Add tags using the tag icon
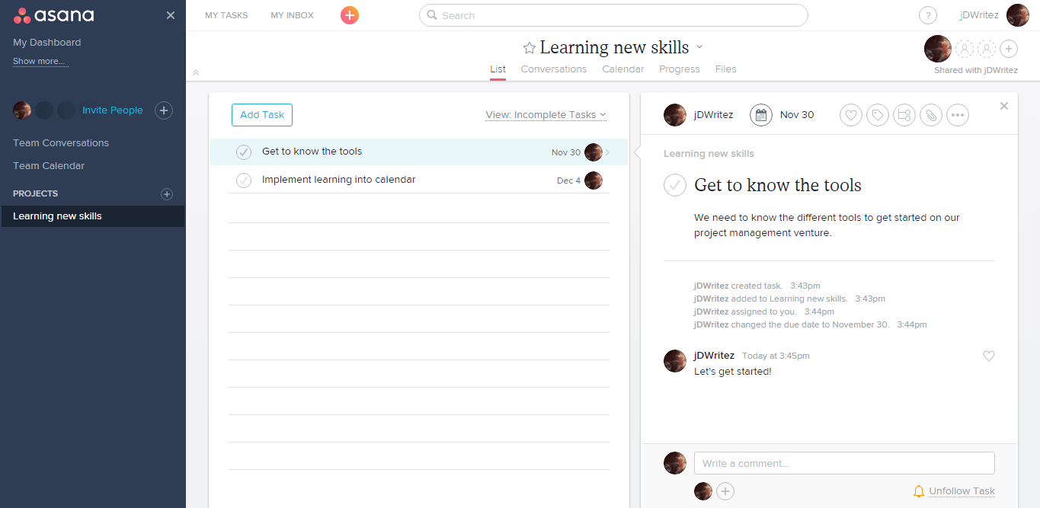1040x508 pixels. pos(878,115)
